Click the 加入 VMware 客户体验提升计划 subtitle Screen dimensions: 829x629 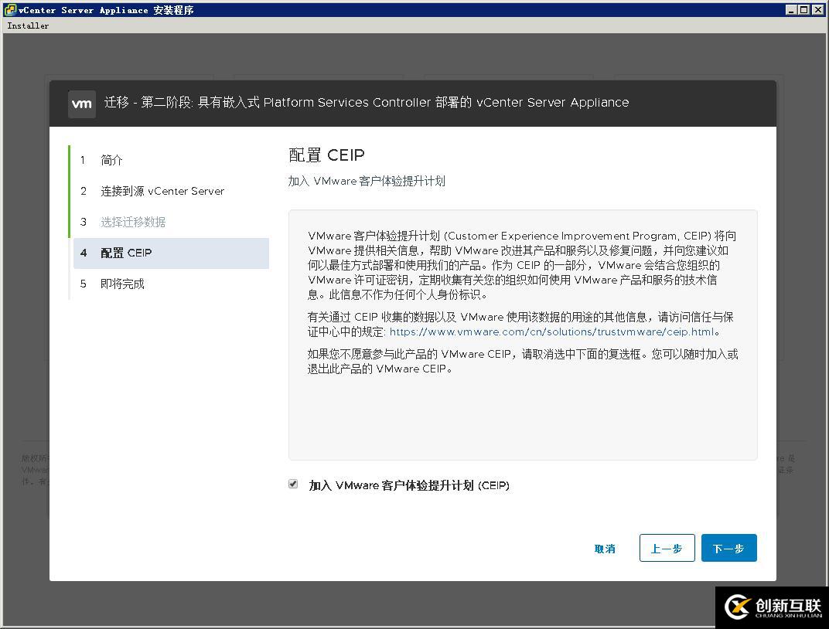[x=367, y=181]
